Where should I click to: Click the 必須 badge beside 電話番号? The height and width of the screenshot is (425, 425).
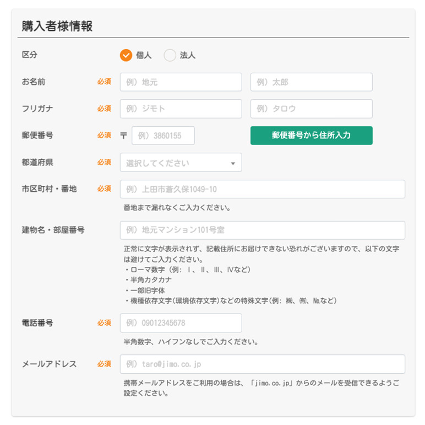point(105,322)
